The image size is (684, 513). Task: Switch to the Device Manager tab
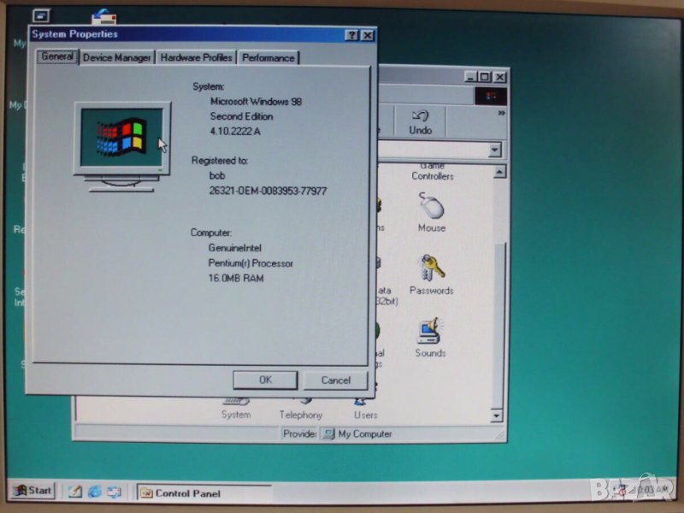[x=116, y=57]
